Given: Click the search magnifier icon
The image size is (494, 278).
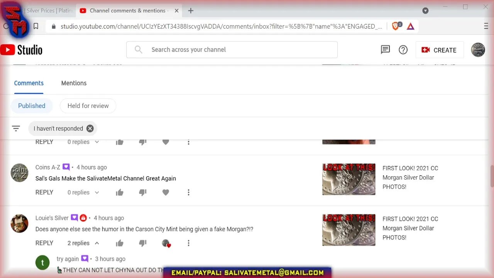Looking at the screenshot, I should 138,49.
